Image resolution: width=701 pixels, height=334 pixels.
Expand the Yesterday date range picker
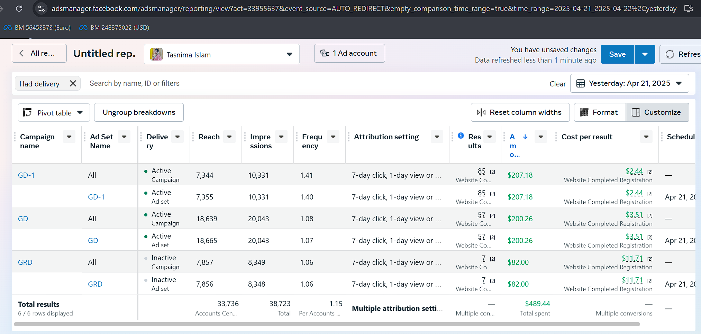[x=629, y=83]
